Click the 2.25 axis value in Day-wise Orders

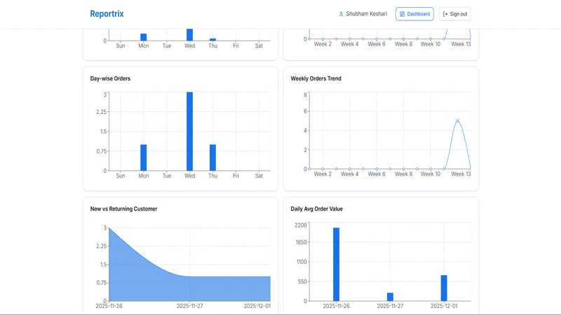[x=102, y=112]
